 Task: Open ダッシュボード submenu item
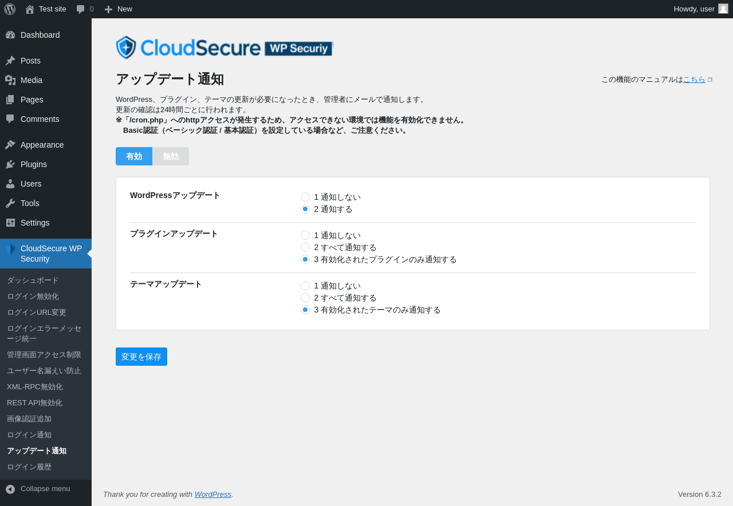tap(46, 280)
